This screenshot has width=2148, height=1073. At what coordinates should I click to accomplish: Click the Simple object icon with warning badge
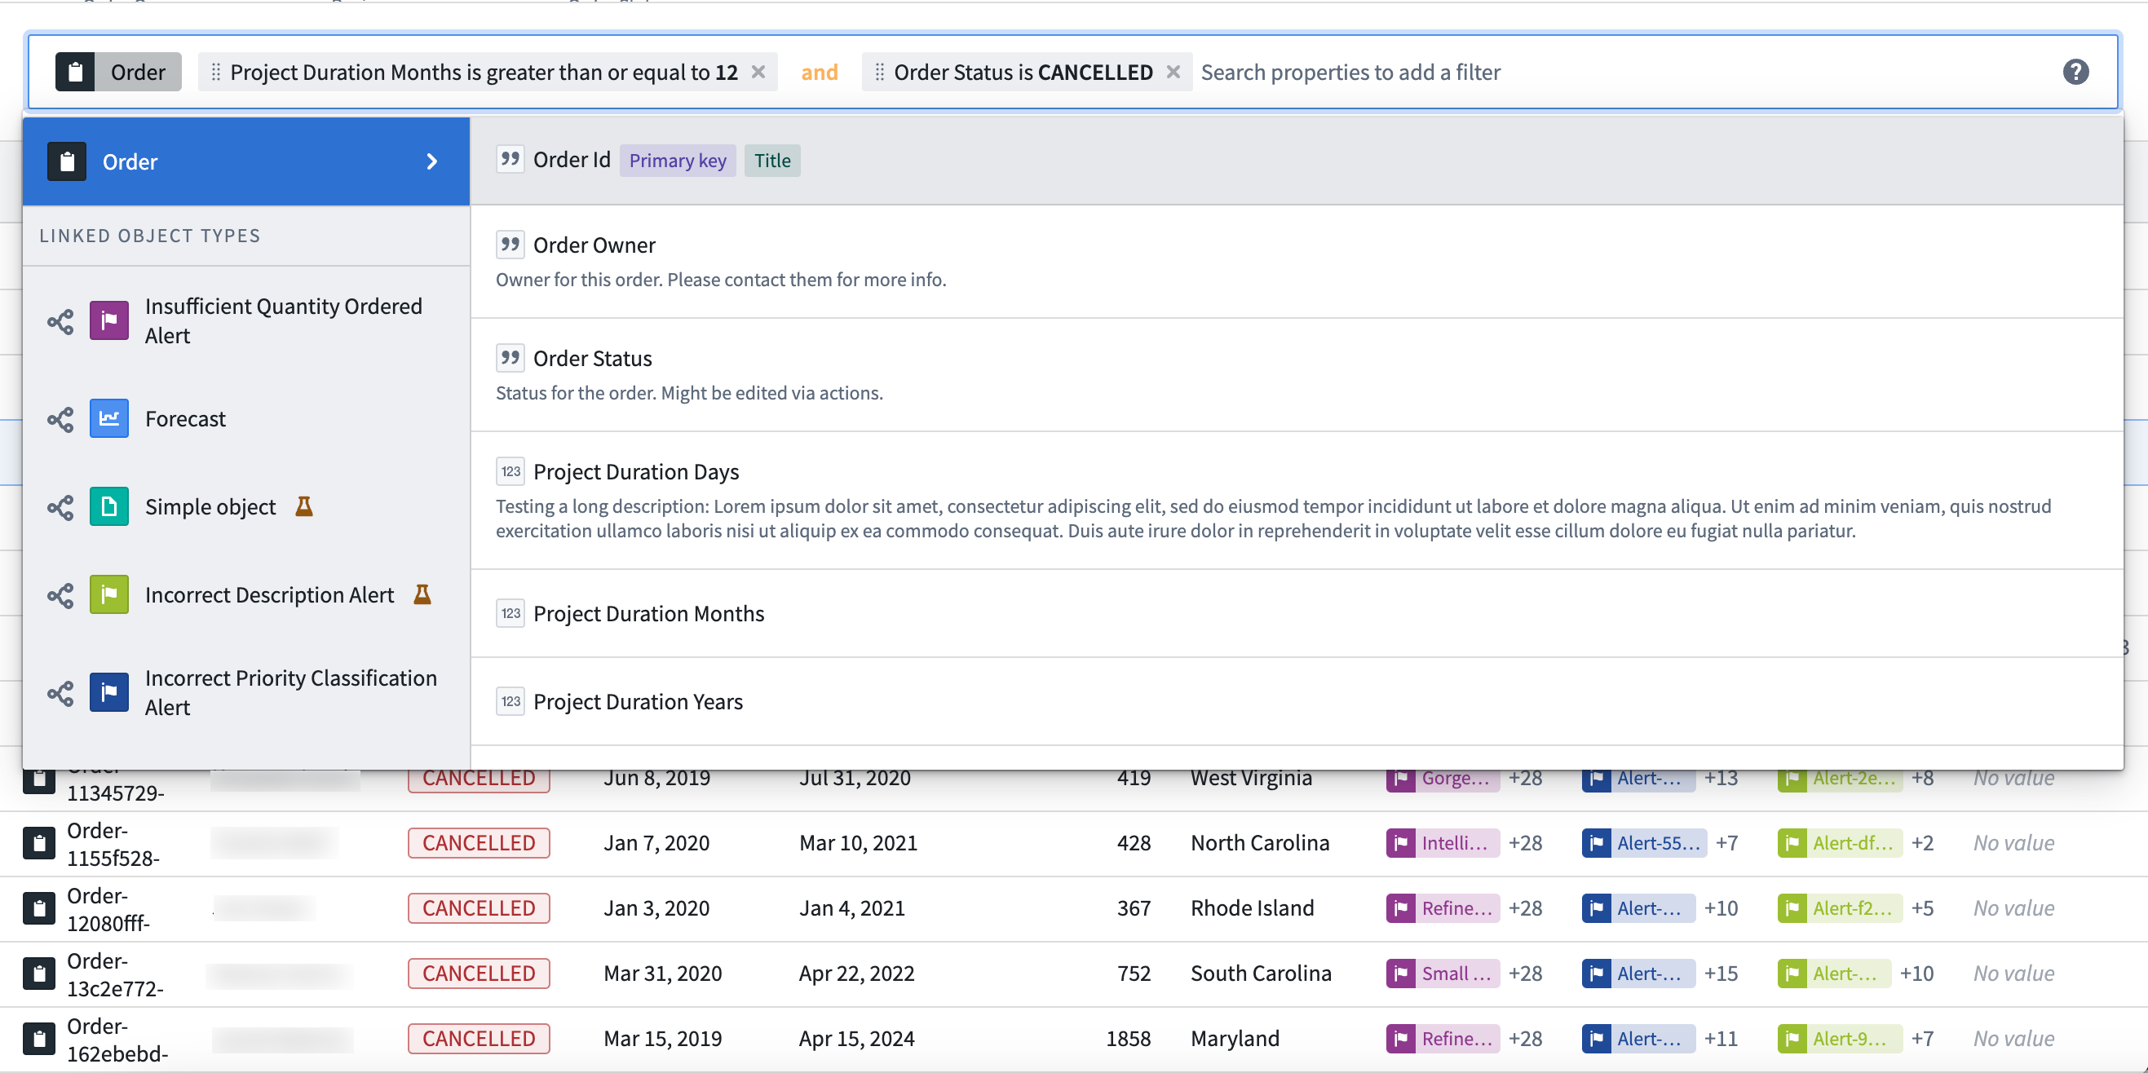(x=109, y=507)
